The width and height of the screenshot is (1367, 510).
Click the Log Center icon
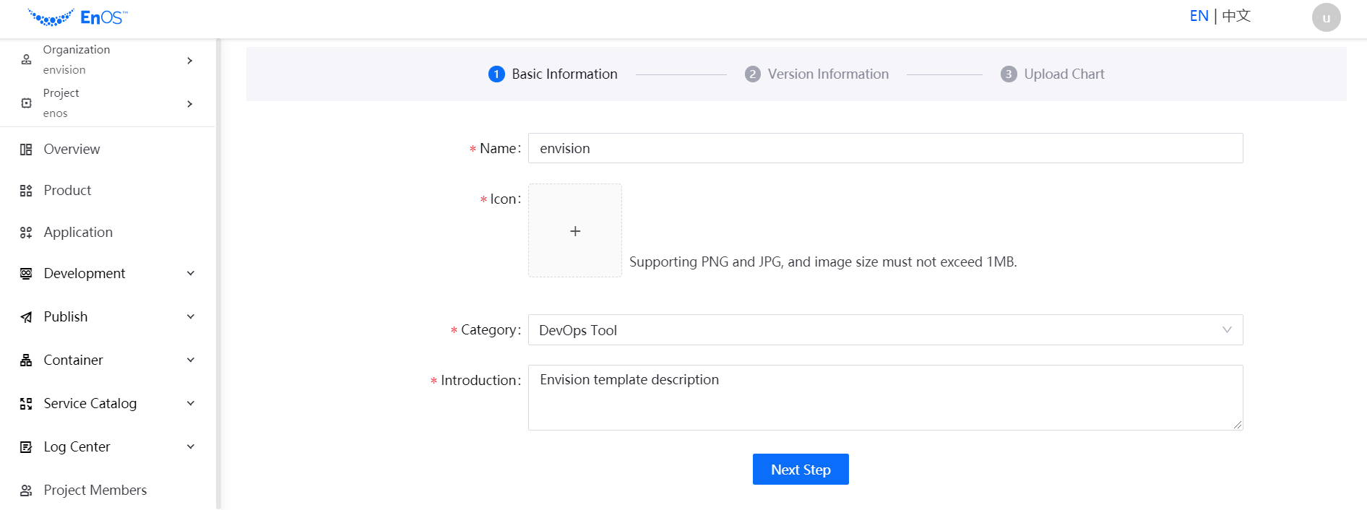pyautogui.click(x=26, y=447)
